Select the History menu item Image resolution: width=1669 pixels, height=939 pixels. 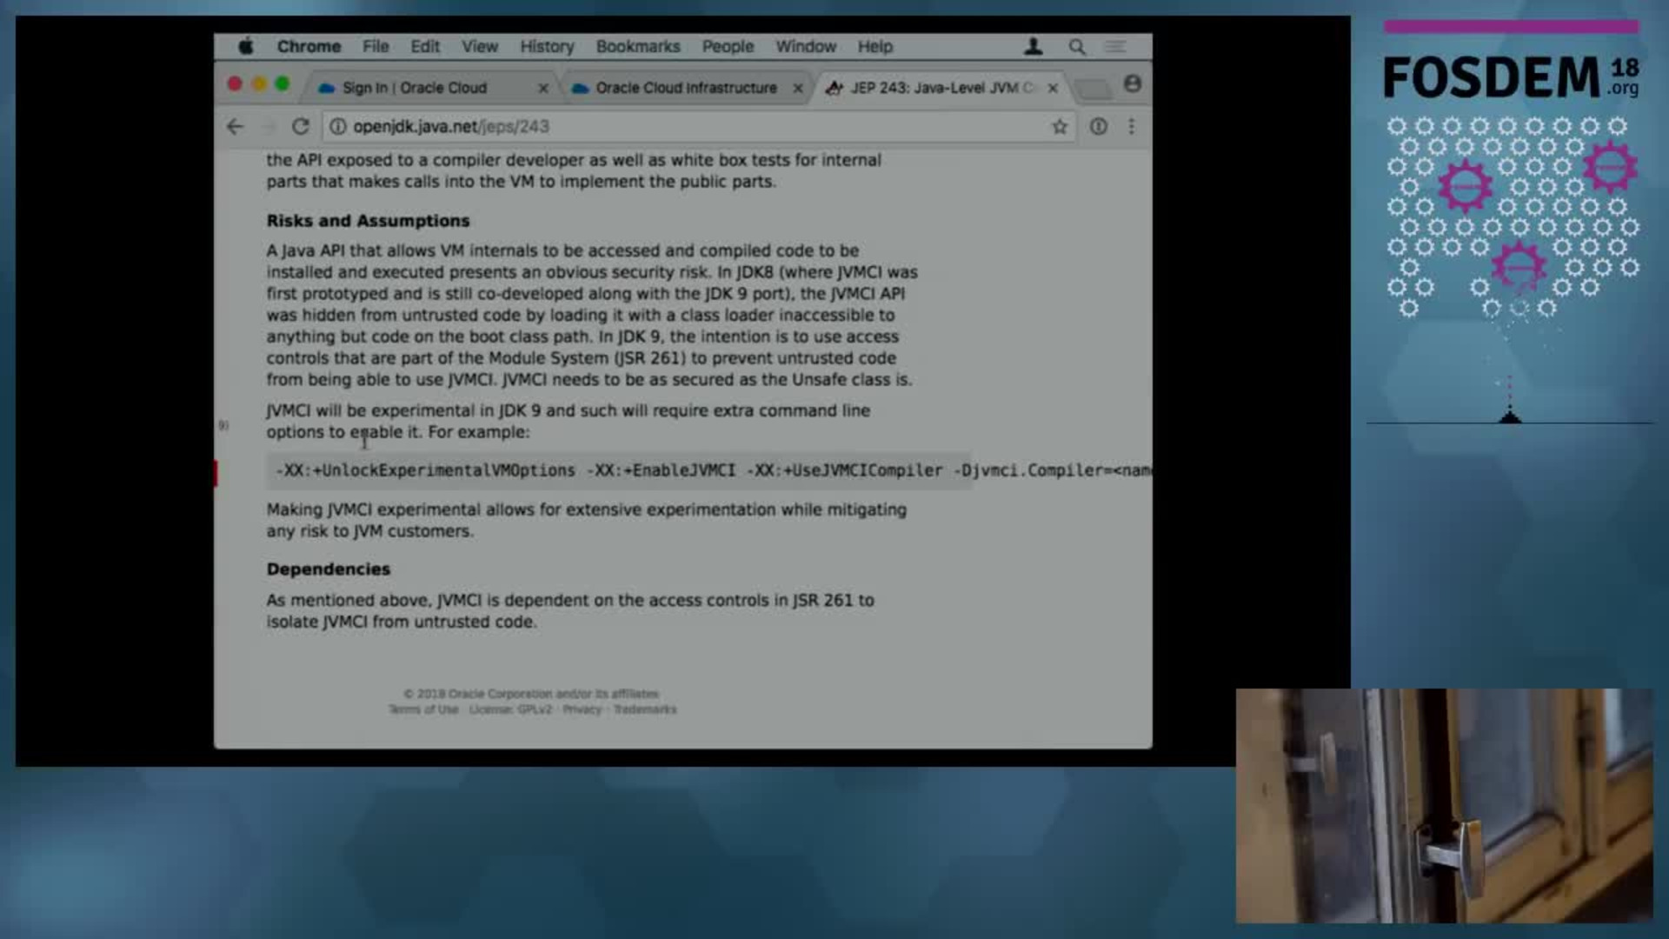(547, 46)
